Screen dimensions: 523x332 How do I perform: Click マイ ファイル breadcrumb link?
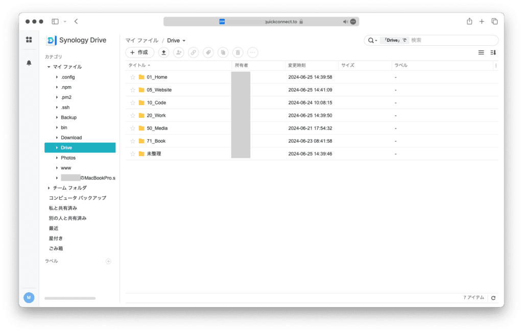(142, 40)
